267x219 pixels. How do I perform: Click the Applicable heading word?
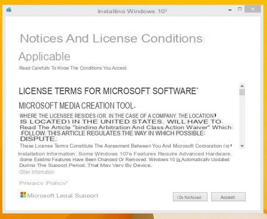coord(44,57)
